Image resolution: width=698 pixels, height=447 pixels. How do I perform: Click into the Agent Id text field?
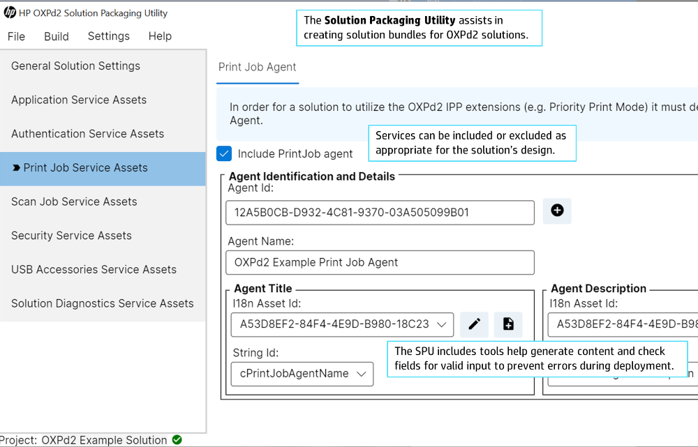tap(380, 213)
